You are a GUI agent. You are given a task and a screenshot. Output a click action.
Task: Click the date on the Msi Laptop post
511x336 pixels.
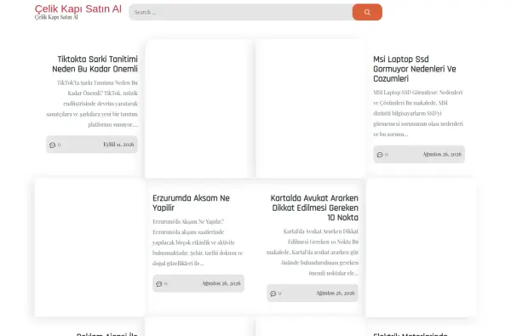[x=442, y=154]
